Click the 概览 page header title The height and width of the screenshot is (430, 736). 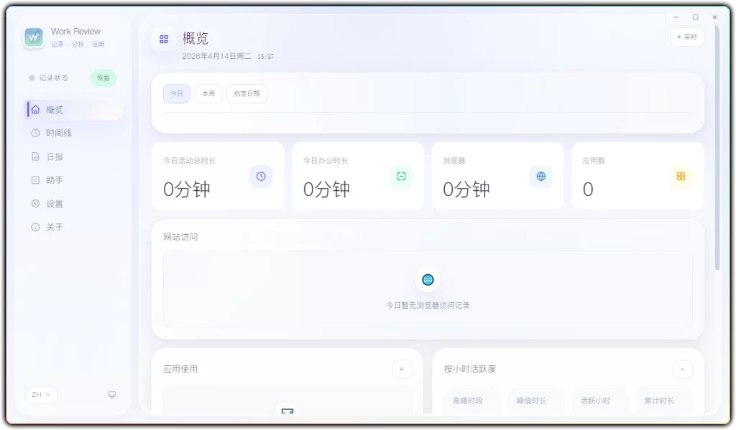point(195,38)
